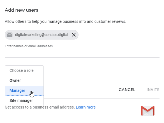This screenshot has height=123, width=164.
Task: Select the digitalmarketing@concise.digital email address text
Action: point(41,35)
